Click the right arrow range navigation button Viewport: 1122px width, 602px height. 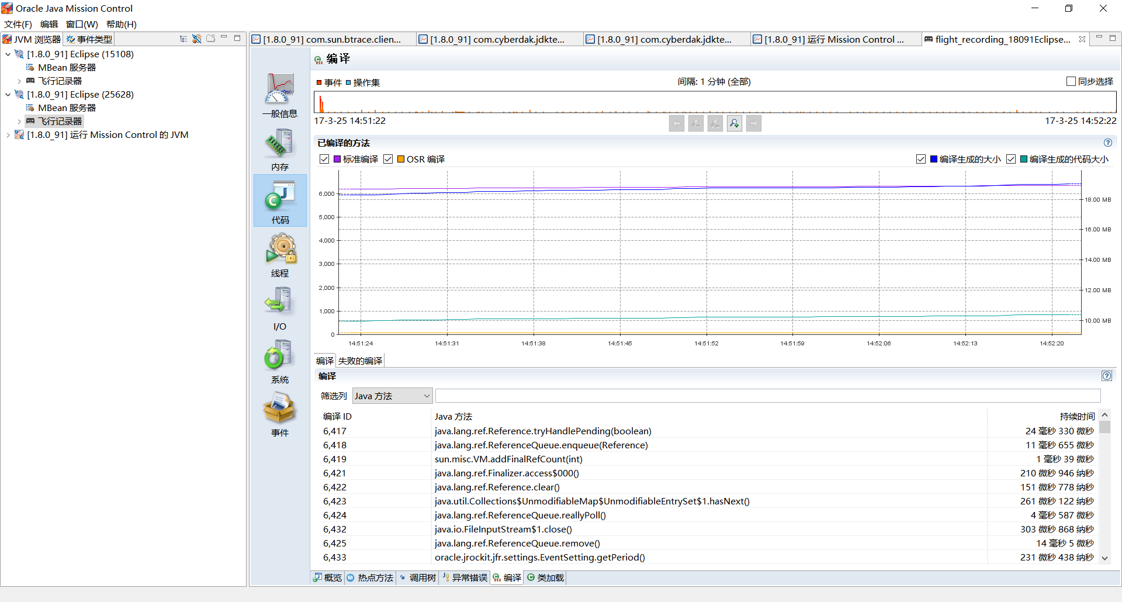(x=754, y=123)
